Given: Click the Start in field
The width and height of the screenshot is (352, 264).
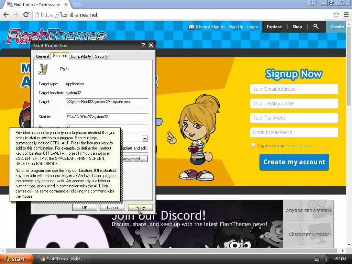Looking at the screenshot, I should pos(107,117).
